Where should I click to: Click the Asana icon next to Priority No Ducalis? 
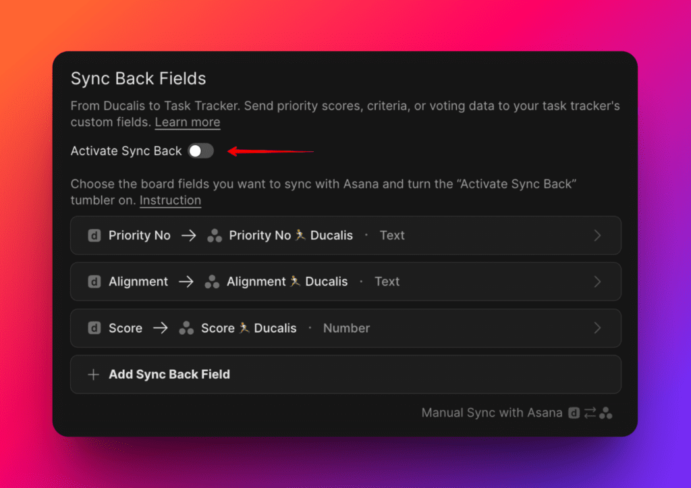coord(214,235)
